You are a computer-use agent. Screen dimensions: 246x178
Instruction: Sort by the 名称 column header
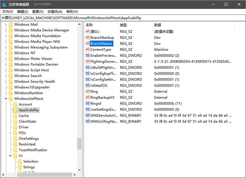point(101,25)
